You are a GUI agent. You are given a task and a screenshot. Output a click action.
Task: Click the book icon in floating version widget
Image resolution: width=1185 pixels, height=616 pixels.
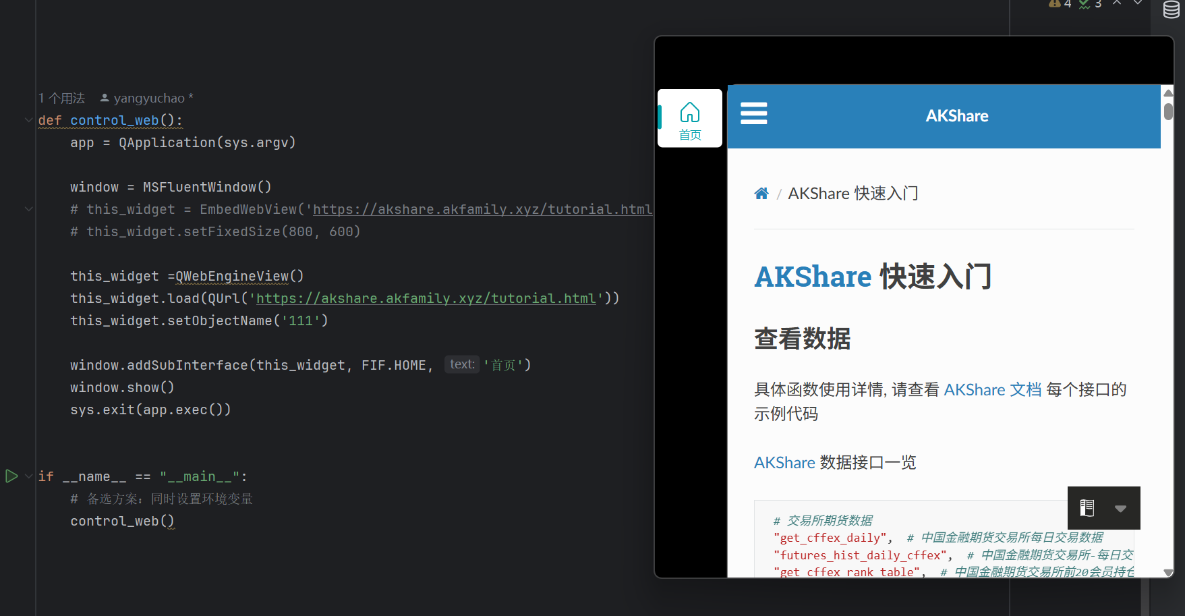click(1087, 508)
